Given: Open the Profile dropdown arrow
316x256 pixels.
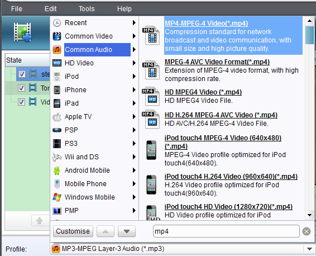Looking at the screenshot, I should tap(309, 249).
